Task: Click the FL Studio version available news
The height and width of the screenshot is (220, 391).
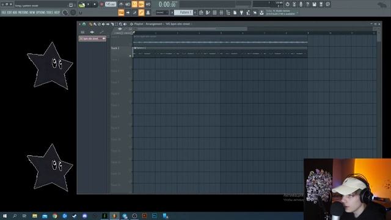Action: point(280,12)
